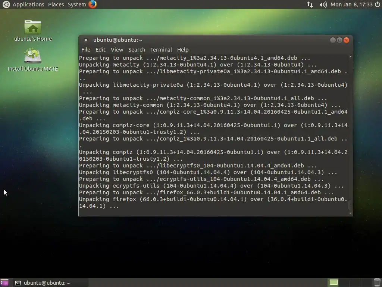This screenshot has height=287, width=382.
Task: Click the terminal scrollbar up arrow
Action: 350,57
